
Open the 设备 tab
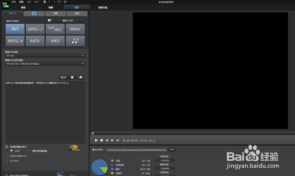coord(55,13)
